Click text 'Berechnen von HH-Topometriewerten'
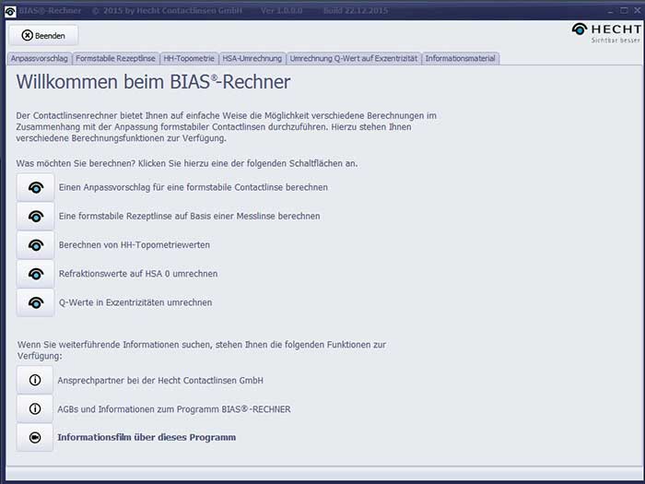Viewport: 645px width, 484px height. (x=135, y=245)
